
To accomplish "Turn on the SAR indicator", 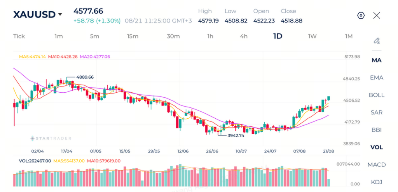I will click(377, 112).
